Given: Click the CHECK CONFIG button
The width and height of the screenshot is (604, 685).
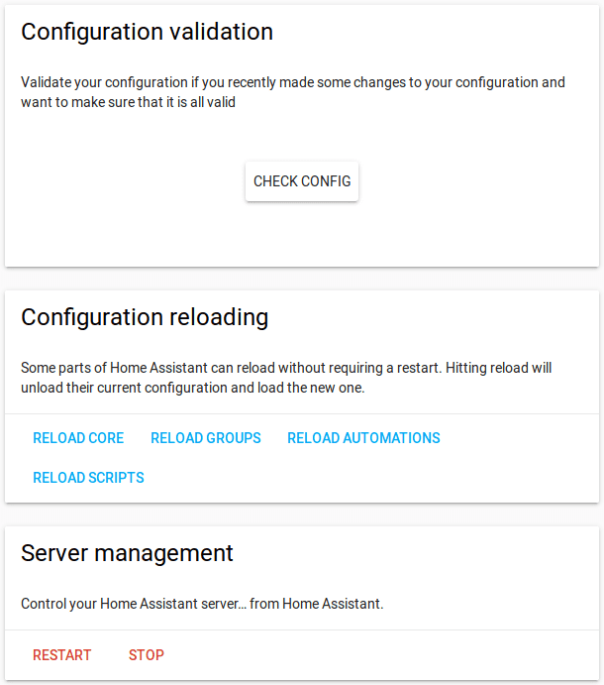Looking at the screenshot, I should (302, 181).
